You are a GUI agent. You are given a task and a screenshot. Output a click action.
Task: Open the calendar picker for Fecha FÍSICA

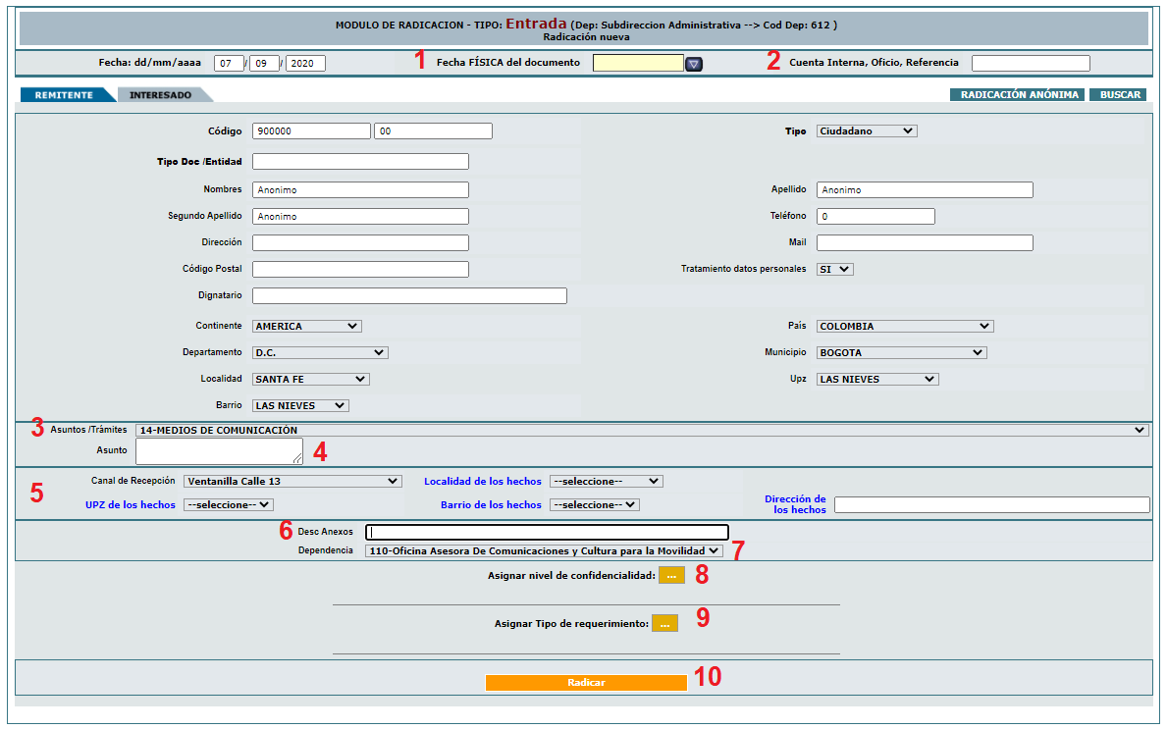tap(694, 64)
